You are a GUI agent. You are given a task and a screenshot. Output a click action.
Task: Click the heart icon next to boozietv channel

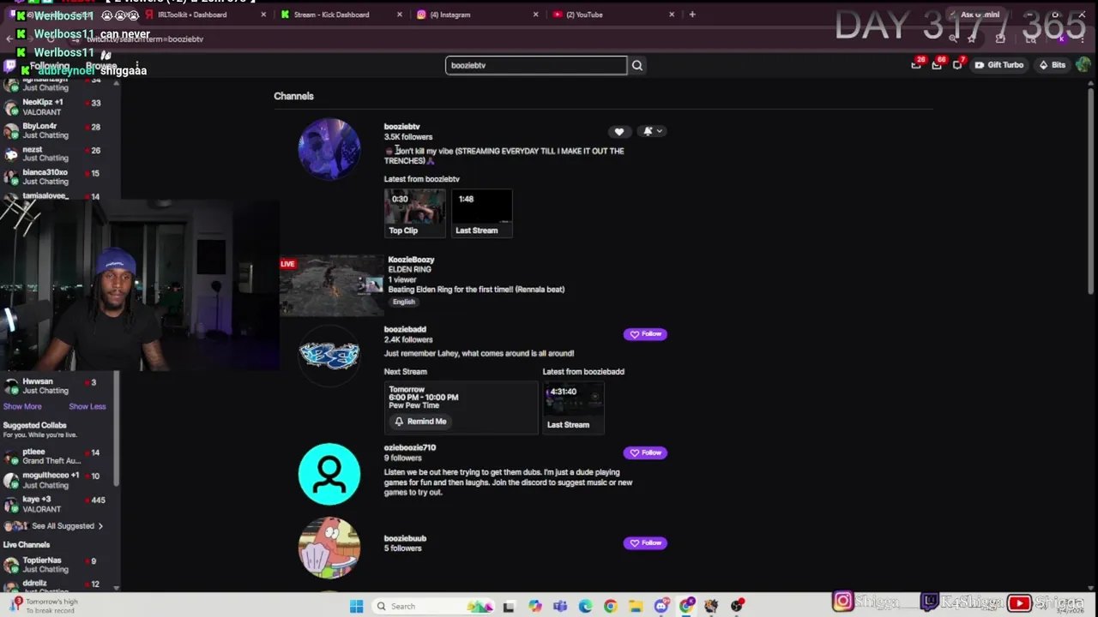(x=619, y=131)
